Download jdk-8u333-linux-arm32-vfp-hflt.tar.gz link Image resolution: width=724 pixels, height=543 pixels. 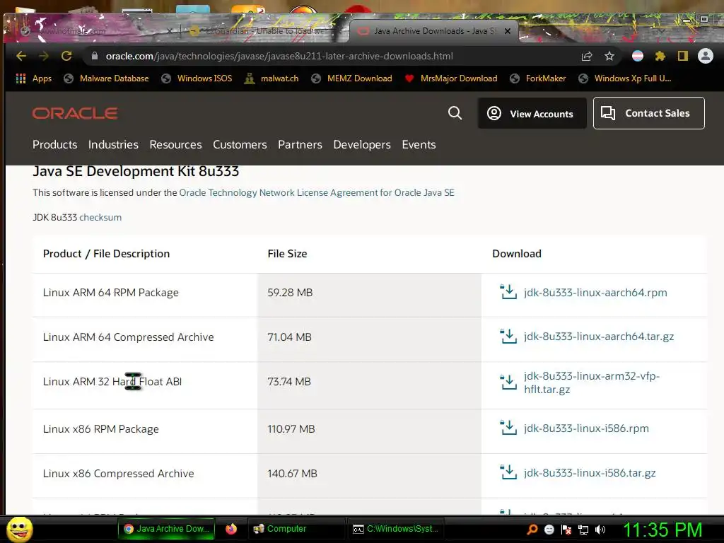pyautogui.click(x=592, y=383)
